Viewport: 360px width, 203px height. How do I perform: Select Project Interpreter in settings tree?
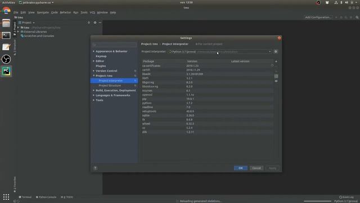click(114, 81)
